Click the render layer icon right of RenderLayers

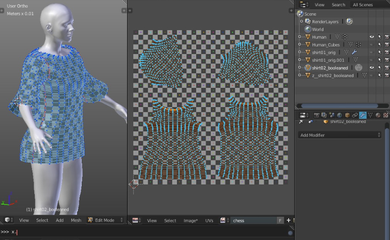[349, 21]
